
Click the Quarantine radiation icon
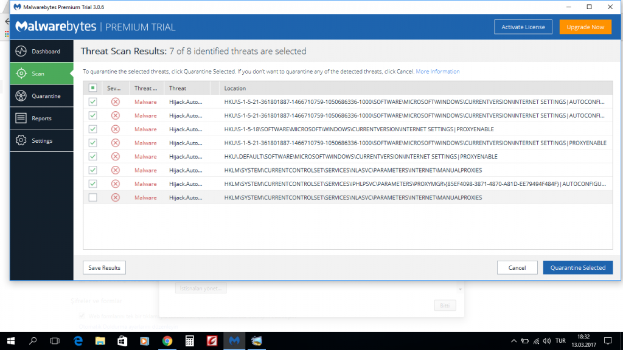click(21, 95)
